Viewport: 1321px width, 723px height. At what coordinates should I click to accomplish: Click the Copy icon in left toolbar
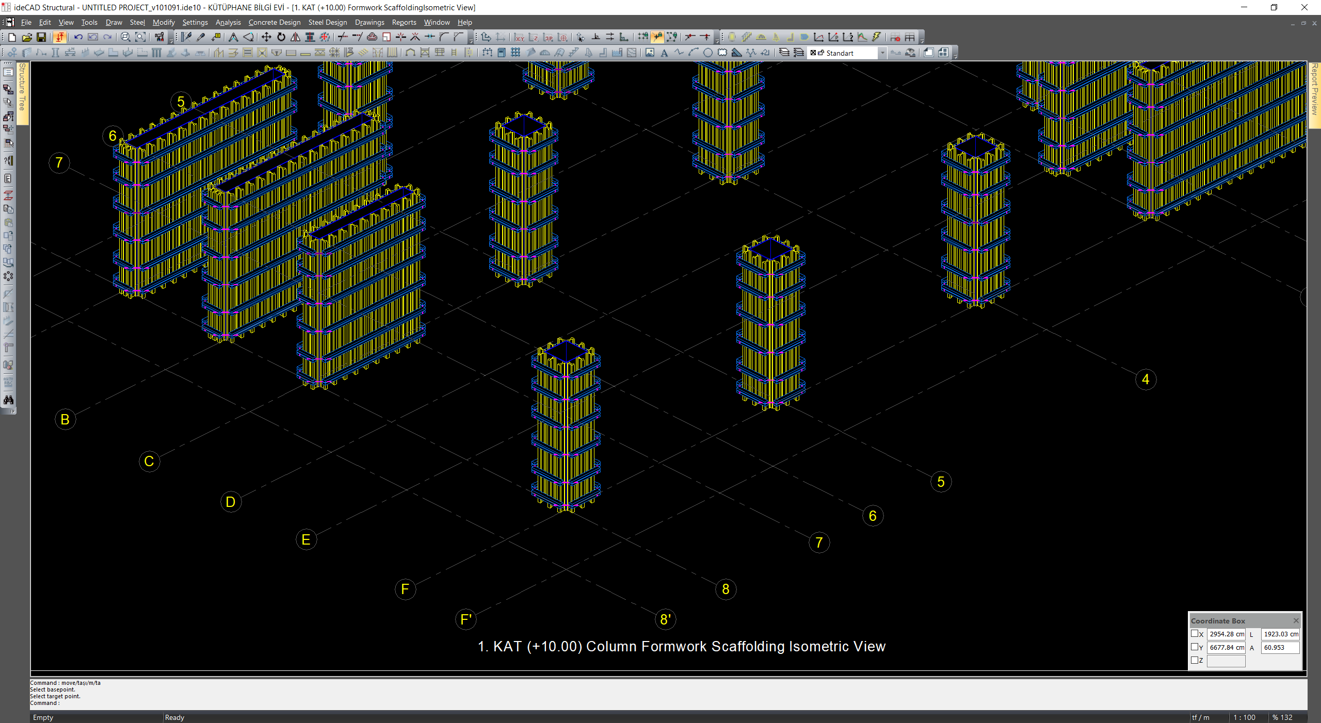coord(8,209)
